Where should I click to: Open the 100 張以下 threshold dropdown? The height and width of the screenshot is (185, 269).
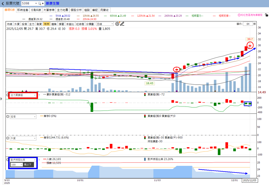[x=16, y=165]
